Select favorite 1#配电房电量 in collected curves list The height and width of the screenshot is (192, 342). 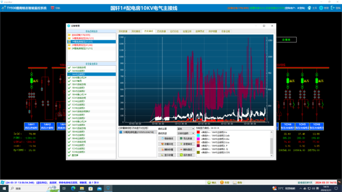[x=138, y=132]
